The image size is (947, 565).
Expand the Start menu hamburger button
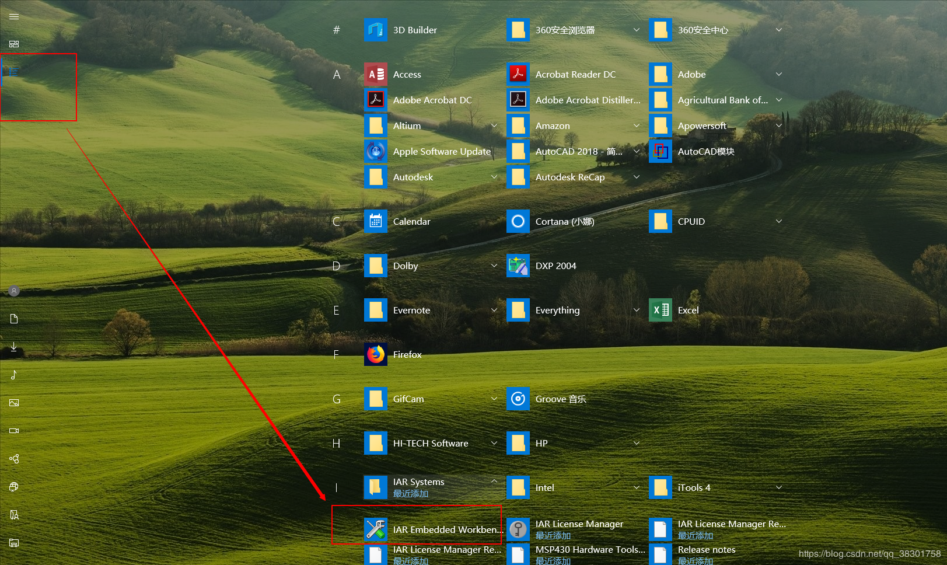tap(14, 16)
